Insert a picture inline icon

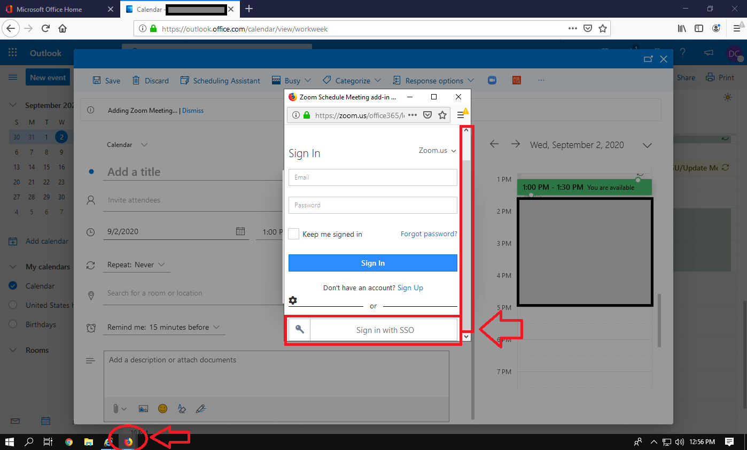tap(143, 408)
